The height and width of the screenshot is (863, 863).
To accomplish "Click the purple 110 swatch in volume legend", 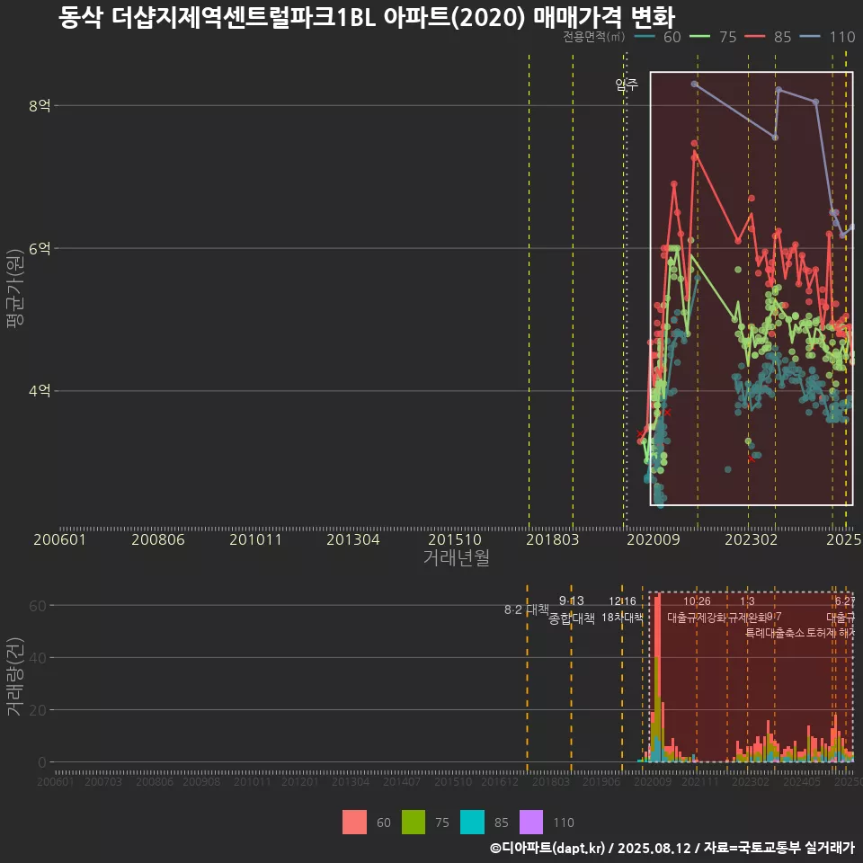I will (x=531, y=822).
